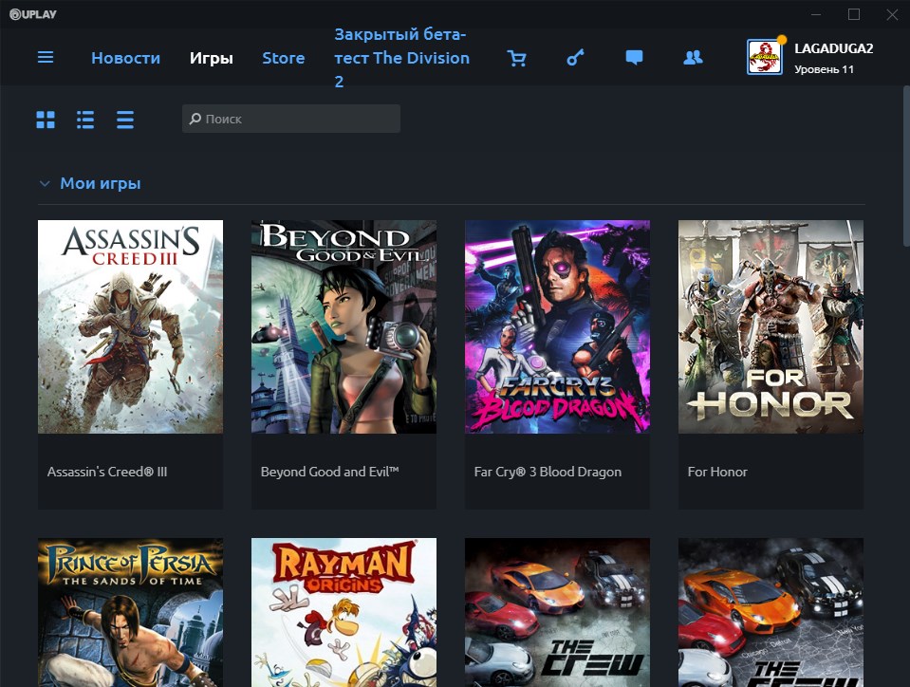Collapse the Мои игры section
This screenshot has height=687, width=910.
(44, 184)
